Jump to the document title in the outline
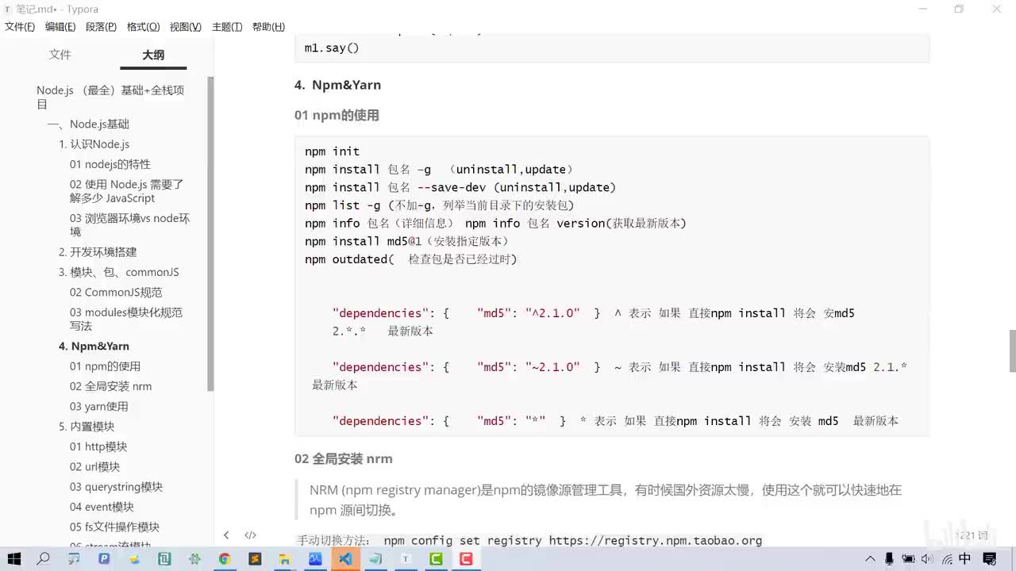The image size is (1016, 571). [110, 97]
